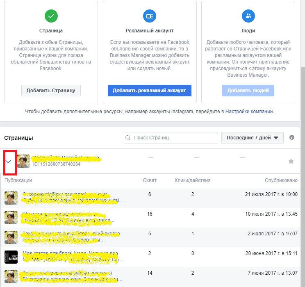Open the 'Настройки компании' link
This screenshot has height=287, width=305.
249,112
